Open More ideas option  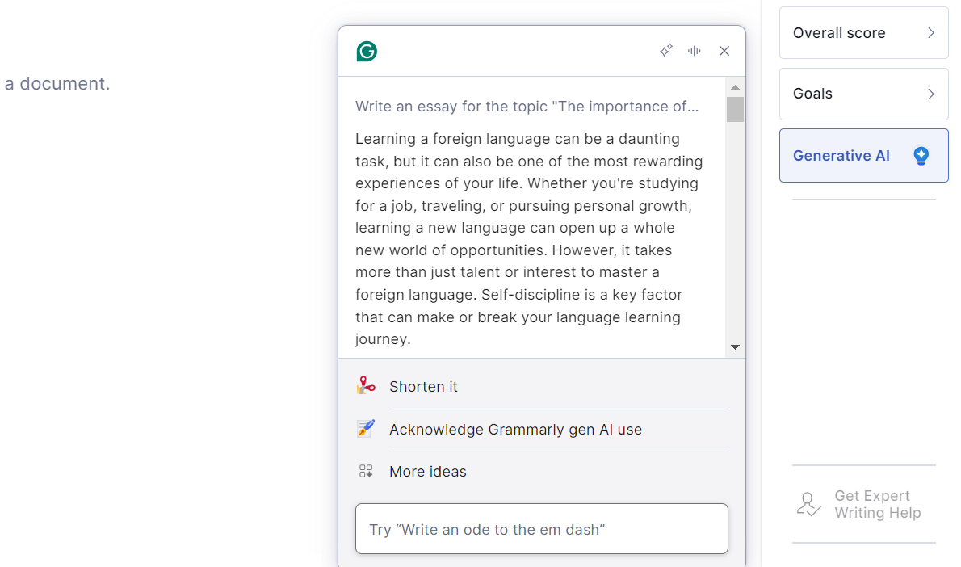pyautogui.click(x=428, y=472)
